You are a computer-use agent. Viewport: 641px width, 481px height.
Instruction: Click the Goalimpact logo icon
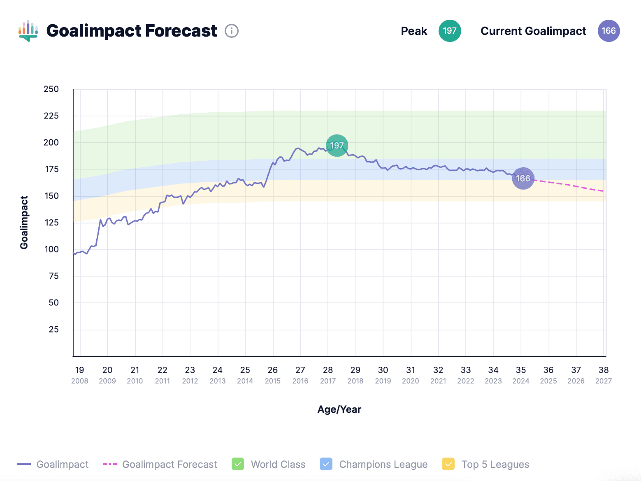point(28,31)
